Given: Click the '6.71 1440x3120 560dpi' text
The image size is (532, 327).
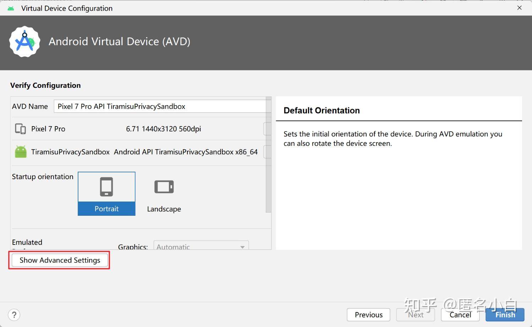Looking at the screenshot, I should tap(163, 129).
